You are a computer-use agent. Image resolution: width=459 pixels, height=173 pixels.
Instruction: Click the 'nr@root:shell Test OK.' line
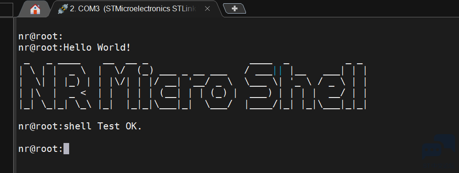[x=80, y=126]
